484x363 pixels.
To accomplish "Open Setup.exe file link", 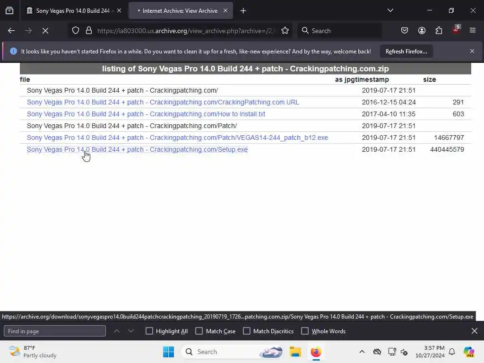I will [137, 149].
